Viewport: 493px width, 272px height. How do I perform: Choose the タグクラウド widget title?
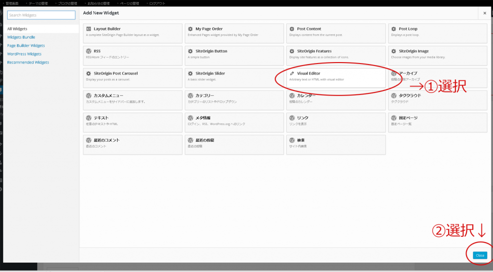[x=410, y=96]
